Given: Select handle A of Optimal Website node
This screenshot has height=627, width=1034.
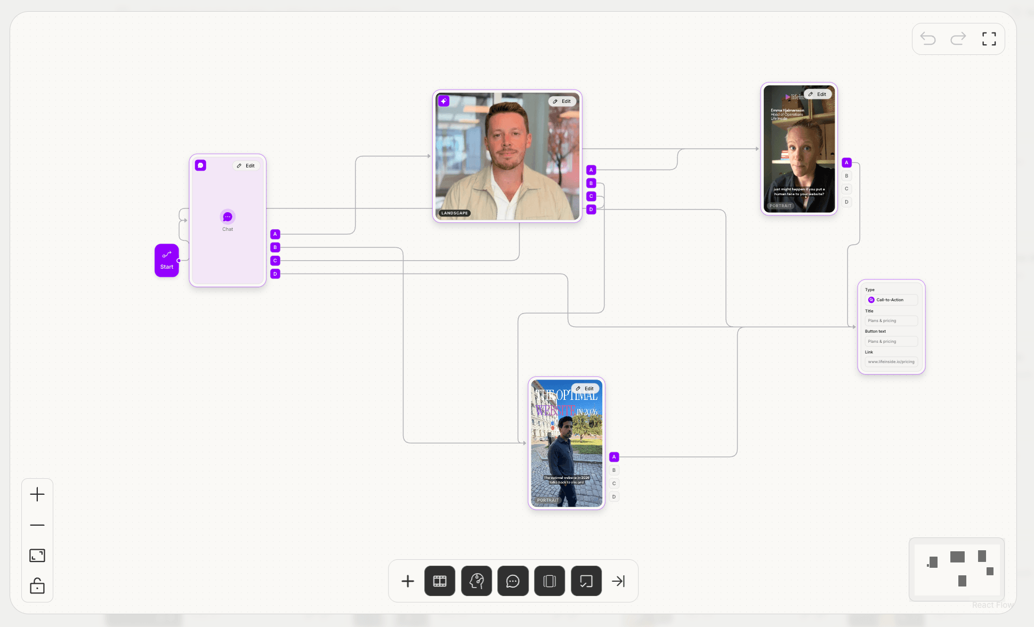Looking at the screenshot, I should (x=614, y=457).
